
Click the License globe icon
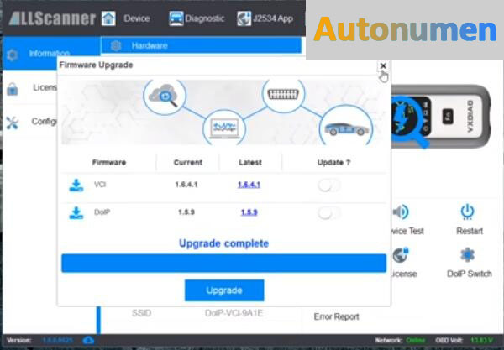point(401,255)
